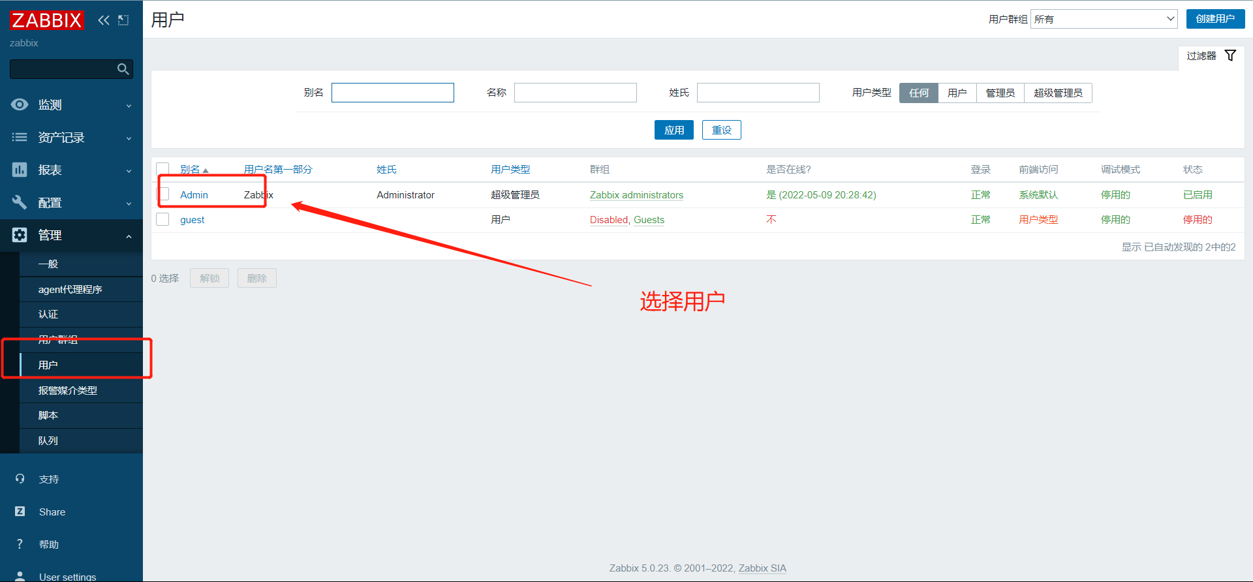Focus the 姓氏 filter input

[758, 93]
